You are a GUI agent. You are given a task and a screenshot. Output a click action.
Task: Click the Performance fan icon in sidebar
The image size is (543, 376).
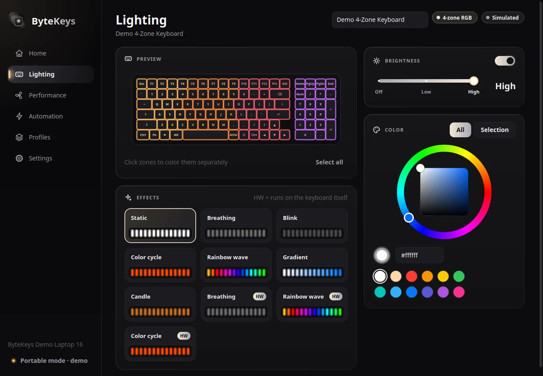(19, 95)
